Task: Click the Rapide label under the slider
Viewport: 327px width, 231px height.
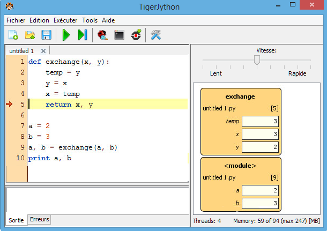Action: pyautogui.click(x=297, y=73)
